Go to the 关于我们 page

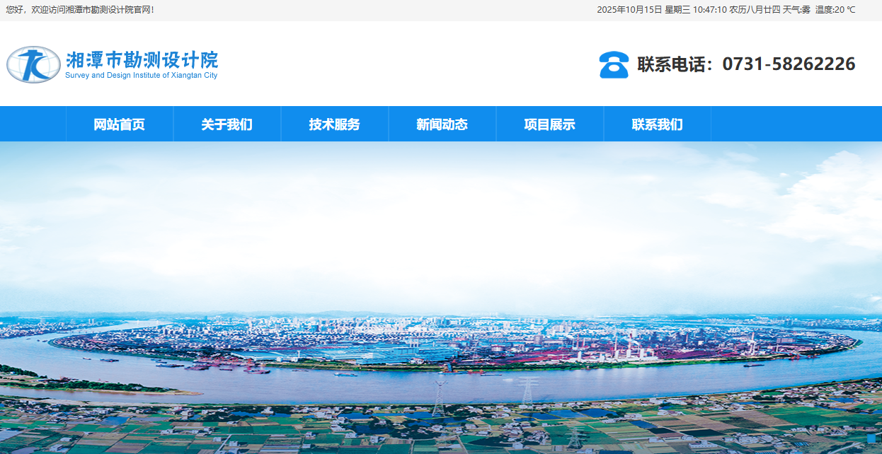[x=227, y=124]
